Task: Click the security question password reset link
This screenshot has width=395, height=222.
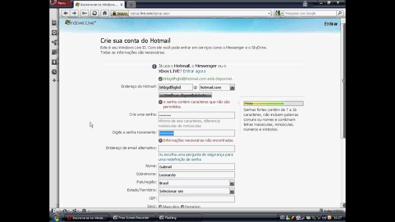Action: (195, 157)
